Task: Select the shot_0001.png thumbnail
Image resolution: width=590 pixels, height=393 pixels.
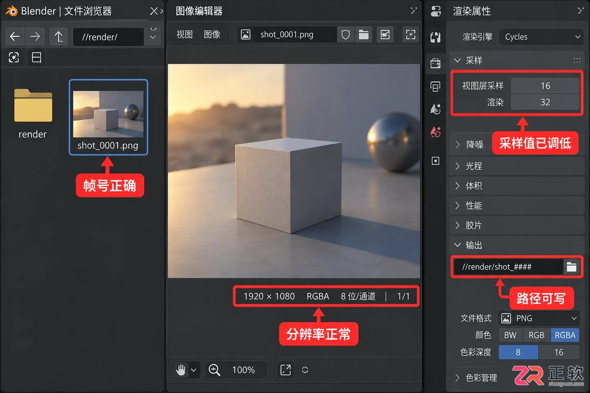Action: (x=108, y=117)
